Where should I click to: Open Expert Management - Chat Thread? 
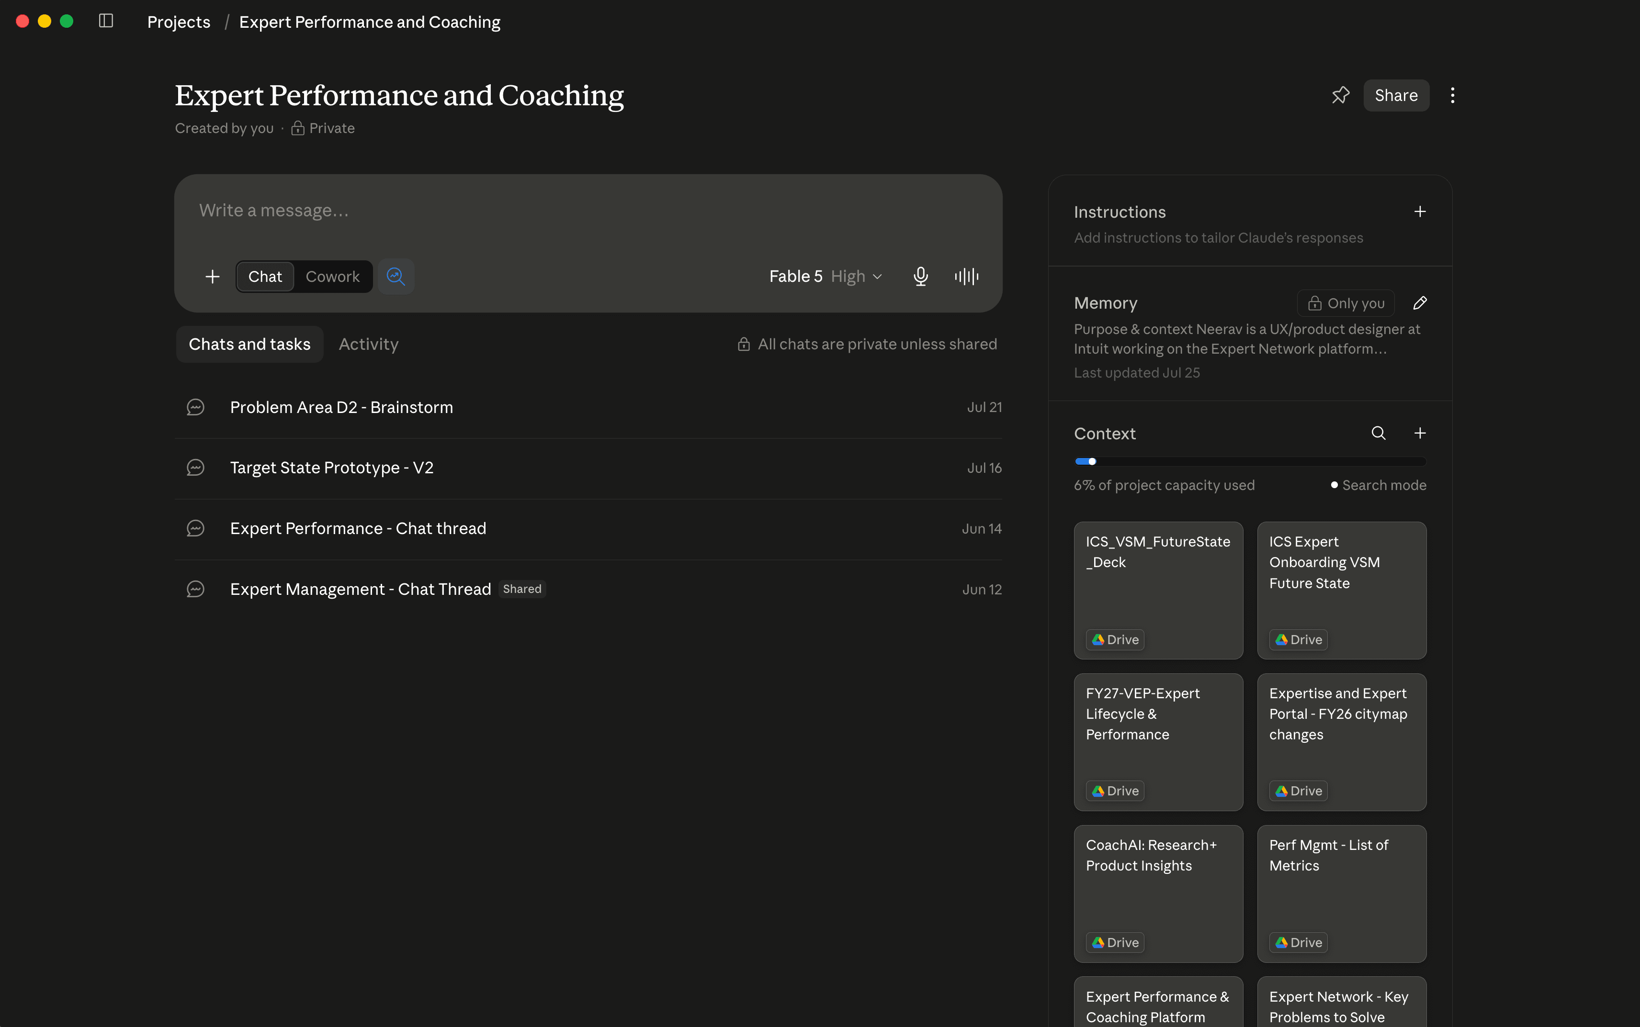click(x=588, y=590)
